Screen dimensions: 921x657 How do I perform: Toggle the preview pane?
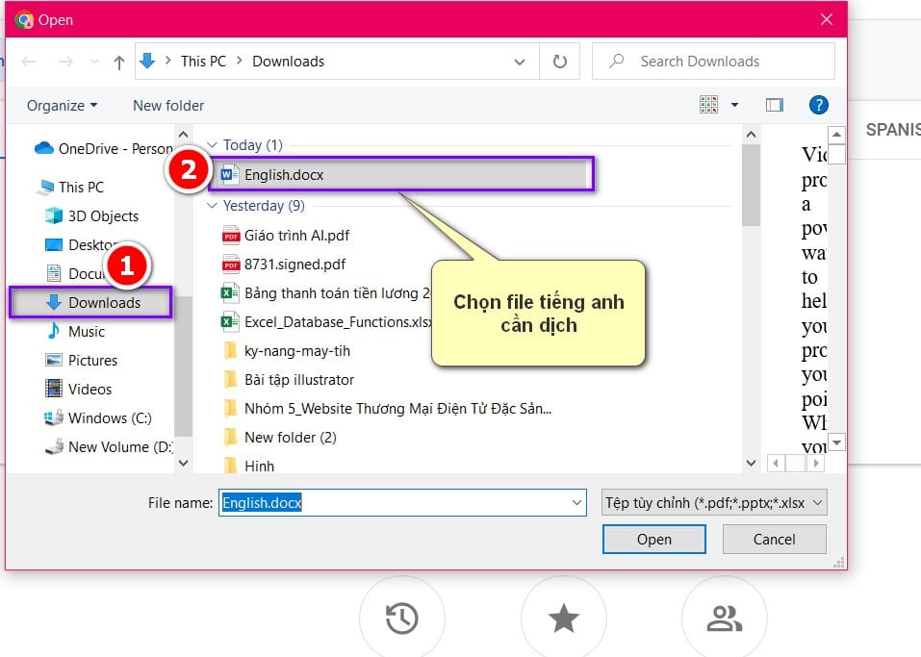775,105
